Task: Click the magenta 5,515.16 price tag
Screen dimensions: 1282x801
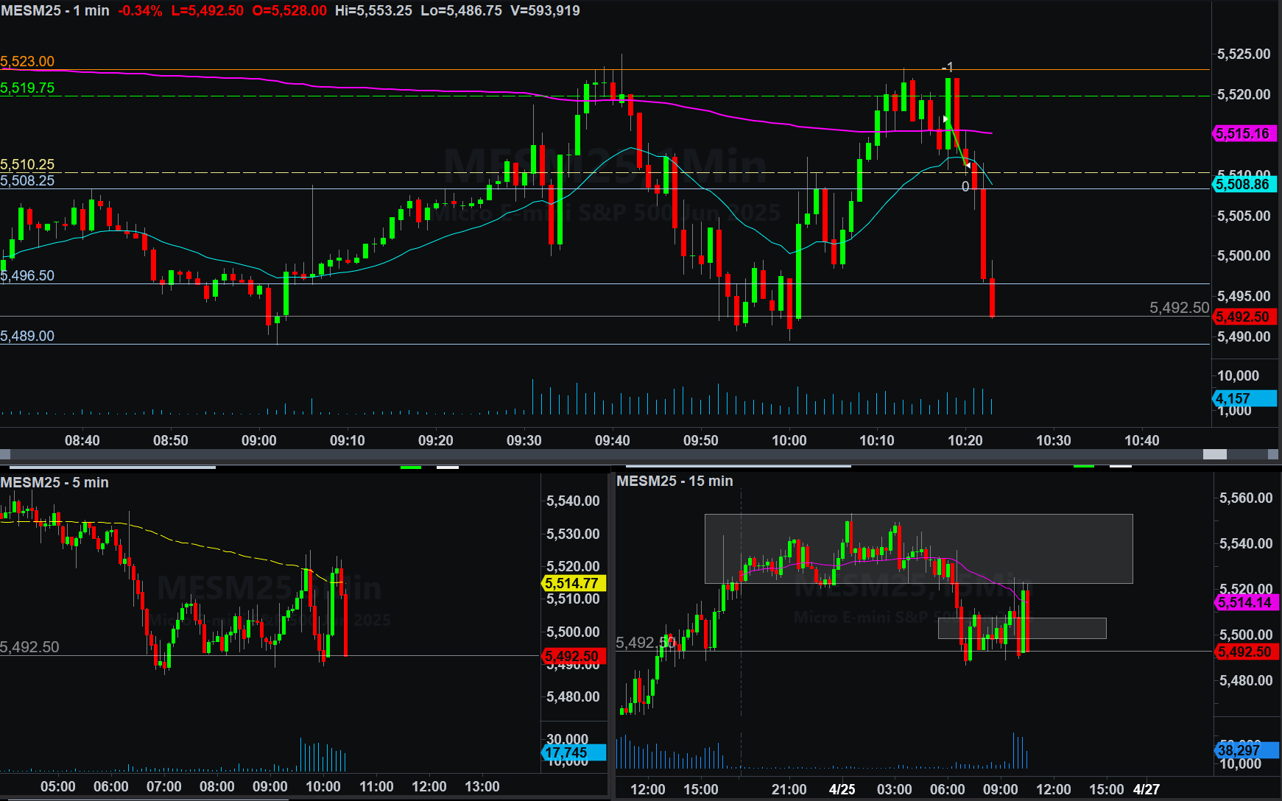Action: [1243, 133]
